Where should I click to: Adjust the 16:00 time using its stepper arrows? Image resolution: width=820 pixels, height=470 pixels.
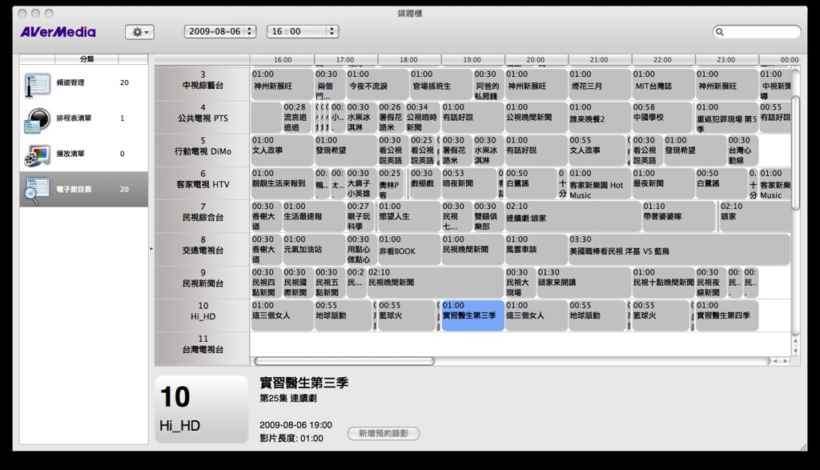click(x=332, y=30)
